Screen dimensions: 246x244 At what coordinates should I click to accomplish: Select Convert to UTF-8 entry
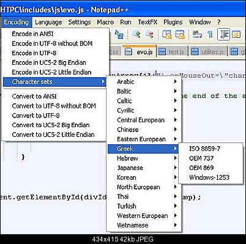tap(54, 116)
